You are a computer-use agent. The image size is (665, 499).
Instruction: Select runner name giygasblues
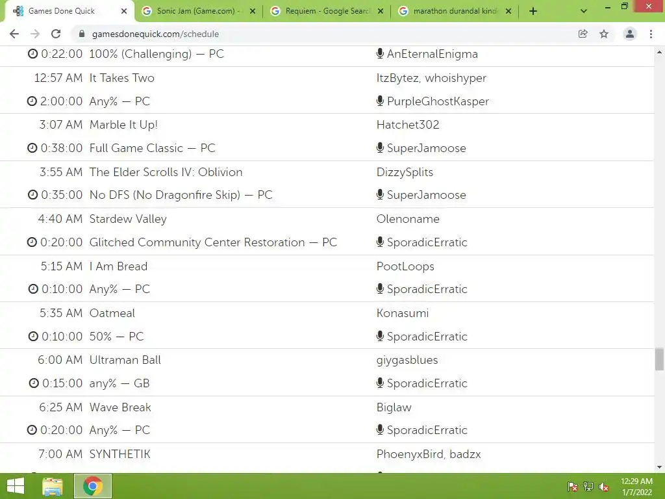tap(407, 361)
